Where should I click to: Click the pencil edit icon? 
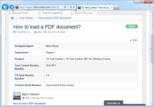coord(131,40)
